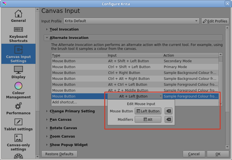Click Restore Defaults
Image resolution: width=232 pixels, height=160 pixels.
[x=59, y=154]
